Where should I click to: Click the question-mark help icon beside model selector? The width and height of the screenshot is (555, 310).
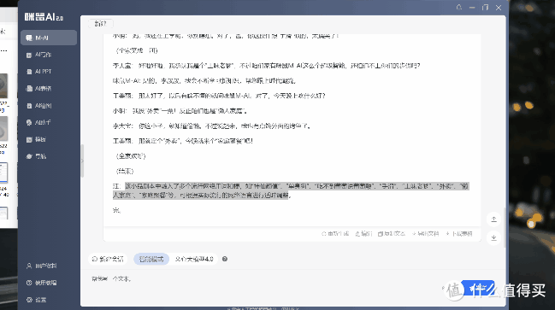[x=224, y=259]
